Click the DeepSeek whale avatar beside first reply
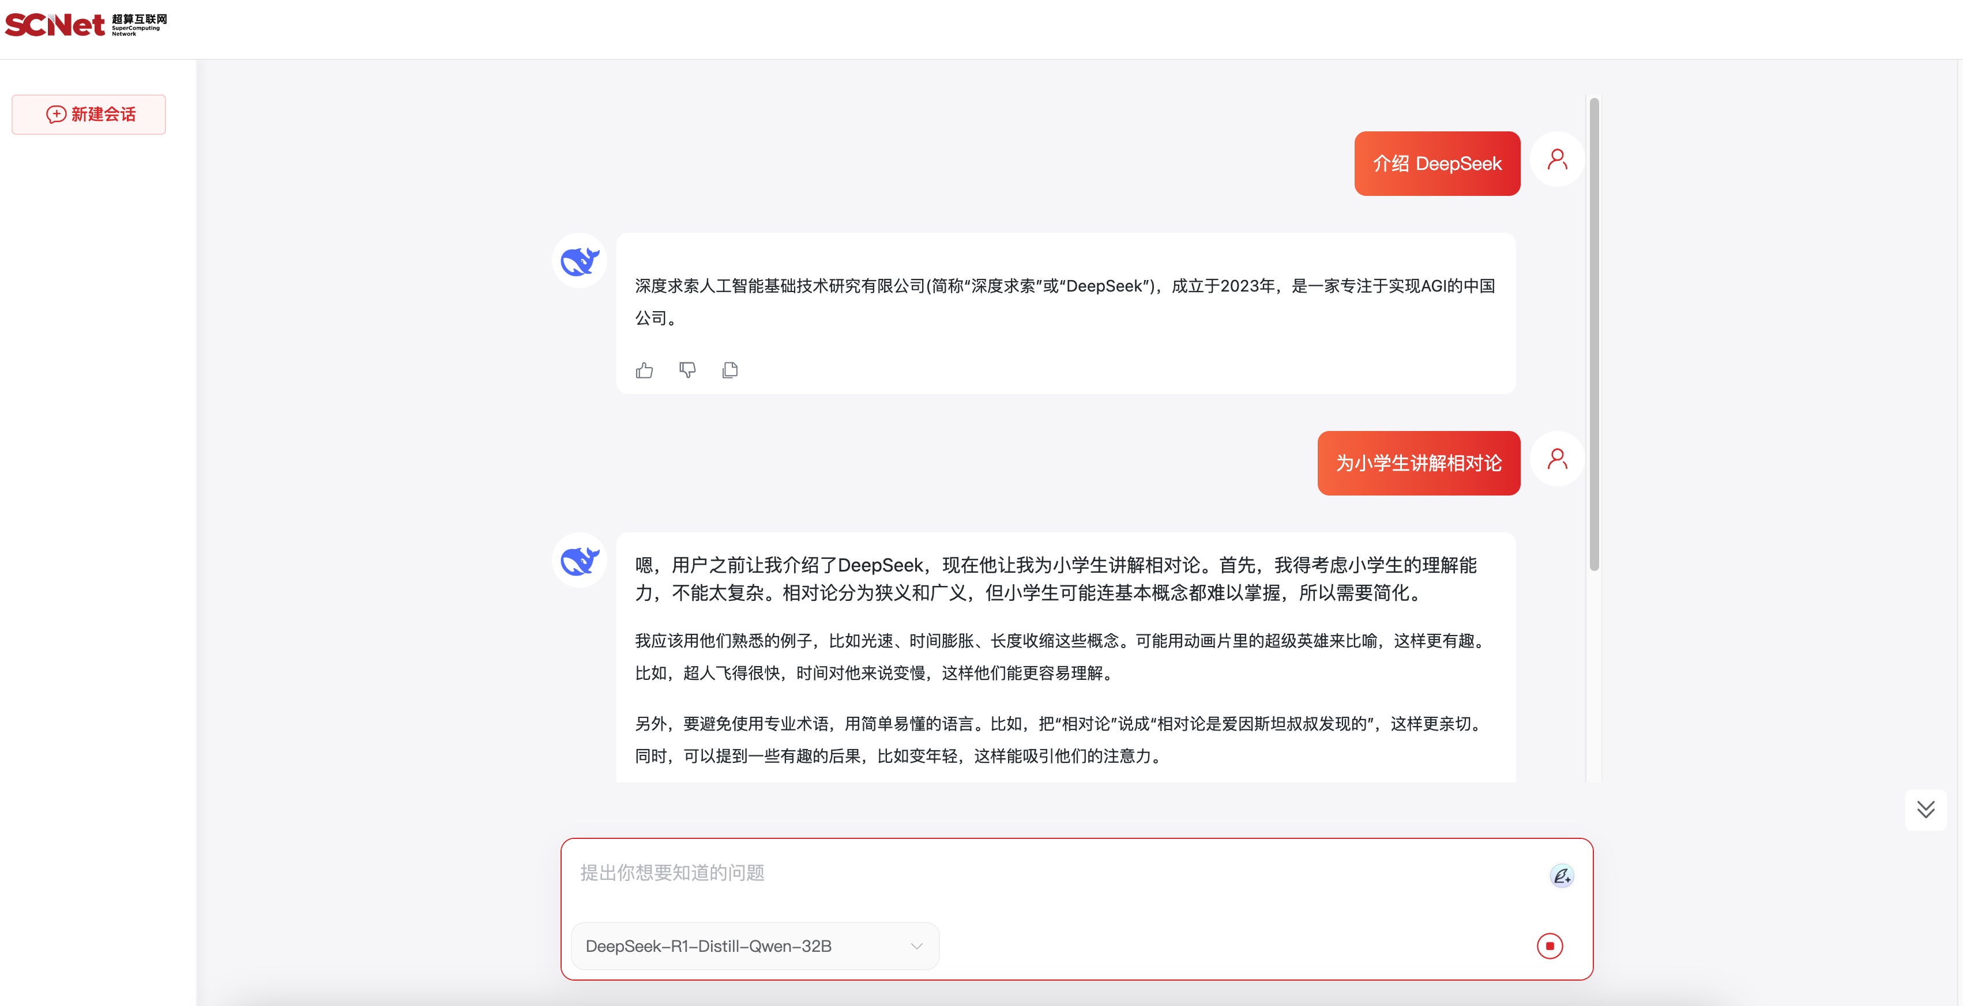1963x1006 pixels. pyautogui.click(x=579, y=261)
